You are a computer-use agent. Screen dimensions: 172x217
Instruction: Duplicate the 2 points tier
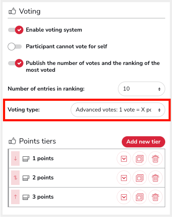click(140, 178)
